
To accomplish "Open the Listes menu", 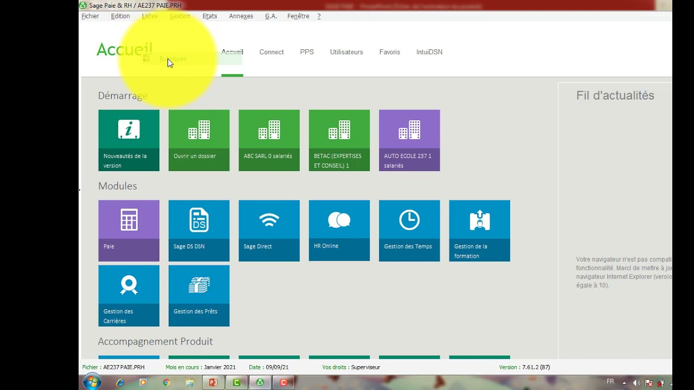I will tap(150, 16).
